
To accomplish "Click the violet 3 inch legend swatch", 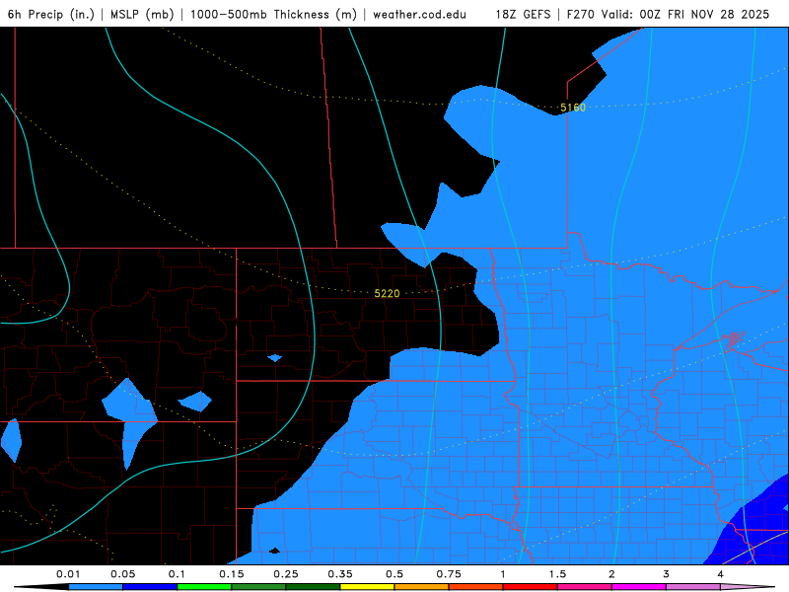I will (x=693, y=587).
